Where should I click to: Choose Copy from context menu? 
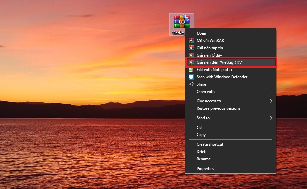click(230, 135)
